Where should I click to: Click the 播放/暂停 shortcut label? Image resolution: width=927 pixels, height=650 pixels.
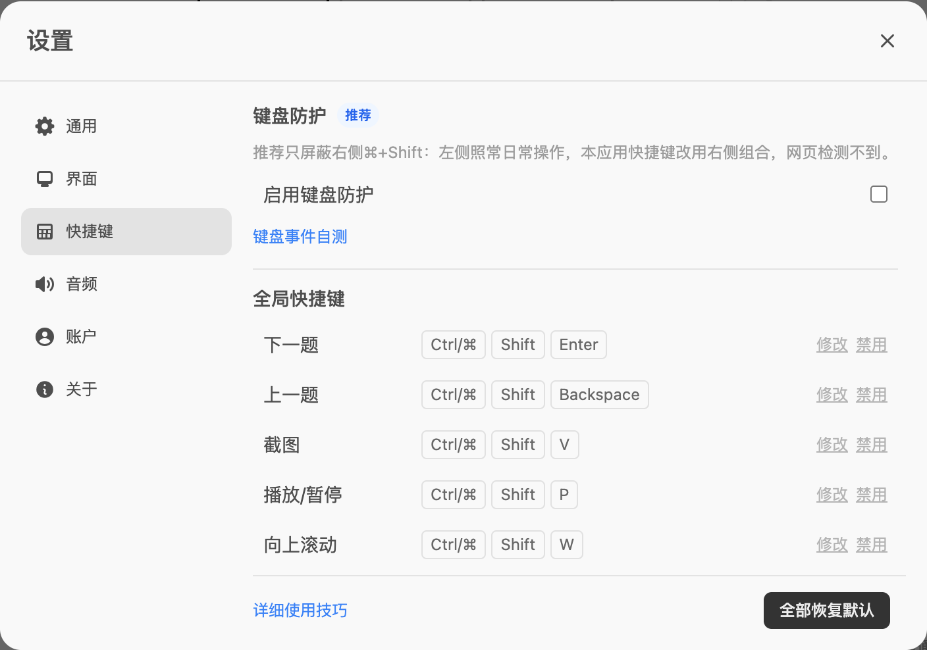pos(303,495)
